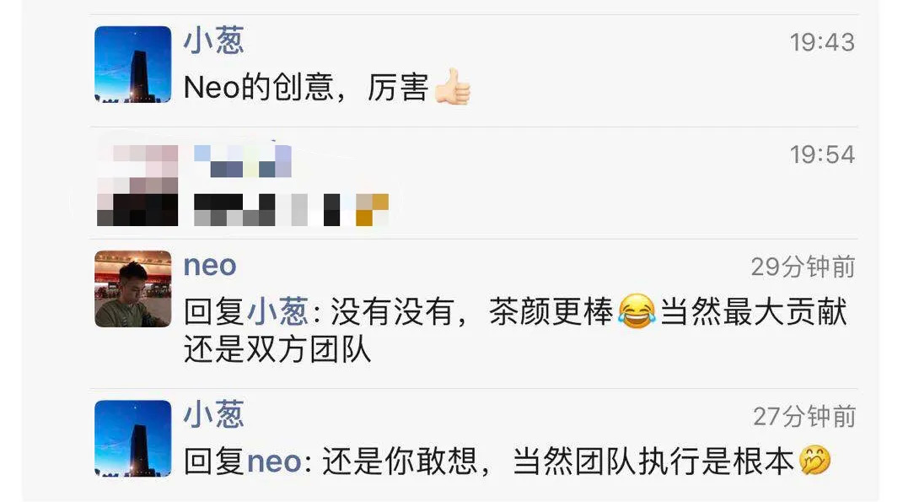The image size is (903, 502).
Task: Click the 19:54 timestamp
Action: coord(822,154)
